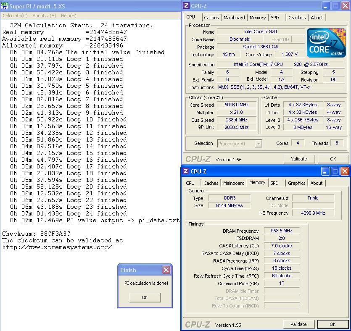The height and width of the screenshot is (331, 351).
Task: Minimize the bottom CPU-Z window
Action: point(325,171)
